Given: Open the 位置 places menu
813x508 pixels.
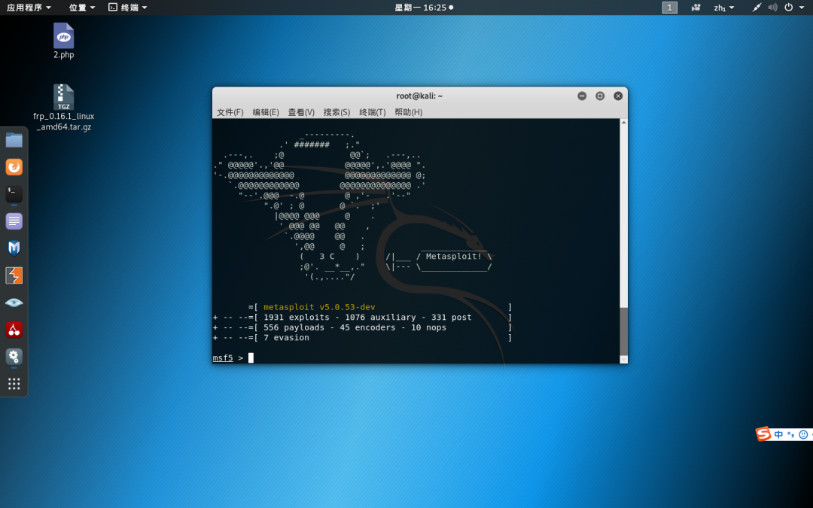Looking at the screenshot, I should tap(82, 8).
